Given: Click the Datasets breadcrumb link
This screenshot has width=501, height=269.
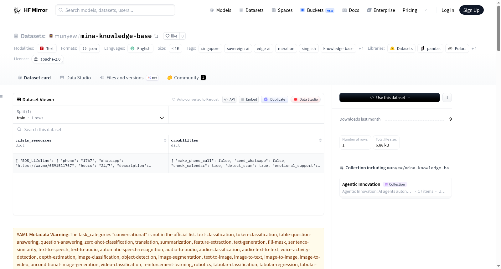Looking at the screenshot, I should (33, 36).
